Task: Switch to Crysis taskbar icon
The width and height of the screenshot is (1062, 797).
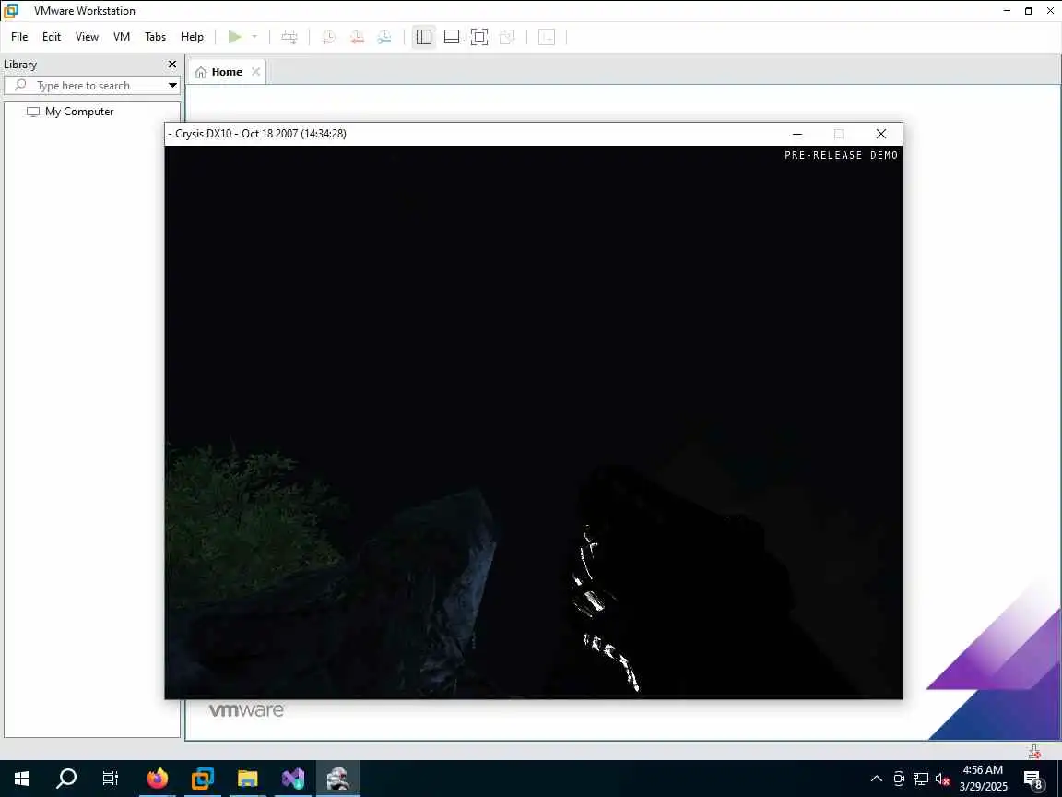Action: coord(338,778)
